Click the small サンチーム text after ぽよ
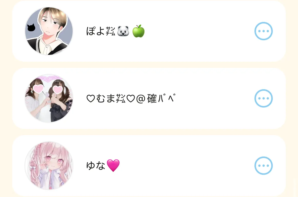The width and height of the screenshot is (298, 197). 111,31
